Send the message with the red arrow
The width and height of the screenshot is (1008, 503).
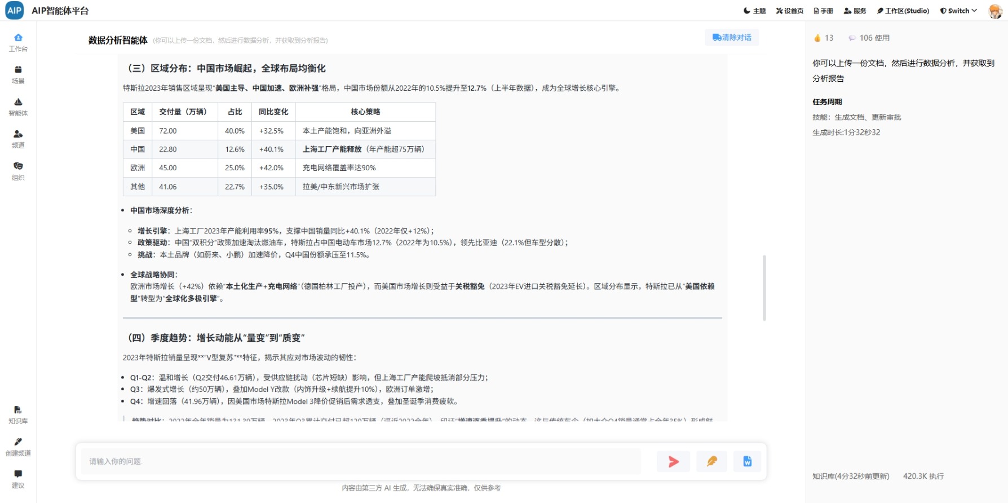[673, 462]
